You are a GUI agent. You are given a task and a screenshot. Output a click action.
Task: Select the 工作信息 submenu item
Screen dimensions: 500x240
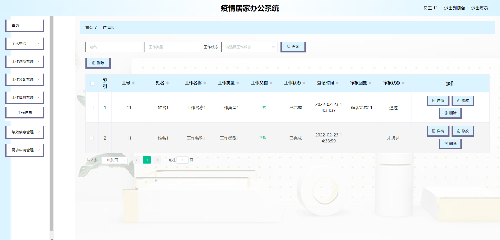[x=25, y=113]
